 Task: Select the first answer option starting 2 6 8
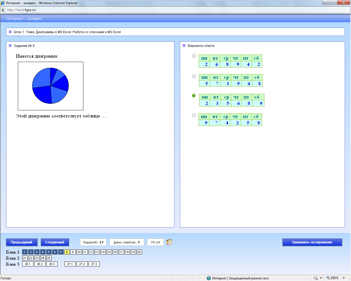click(x=194, y=56)
